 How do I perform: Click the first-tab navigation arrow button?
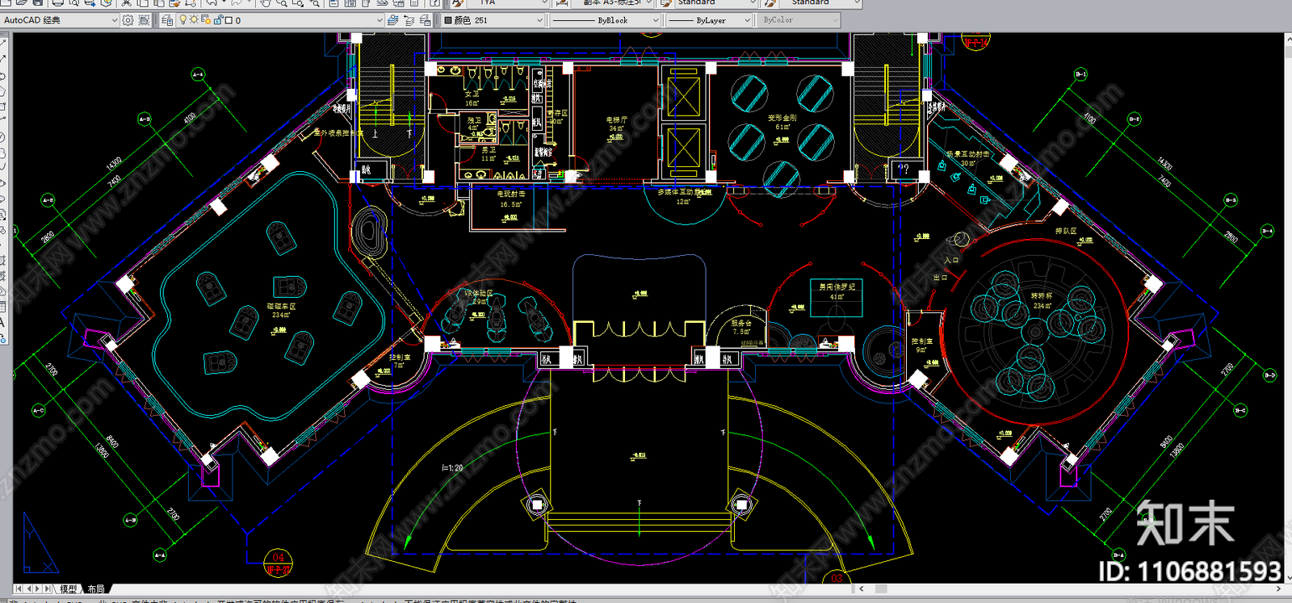coord(19,589)
